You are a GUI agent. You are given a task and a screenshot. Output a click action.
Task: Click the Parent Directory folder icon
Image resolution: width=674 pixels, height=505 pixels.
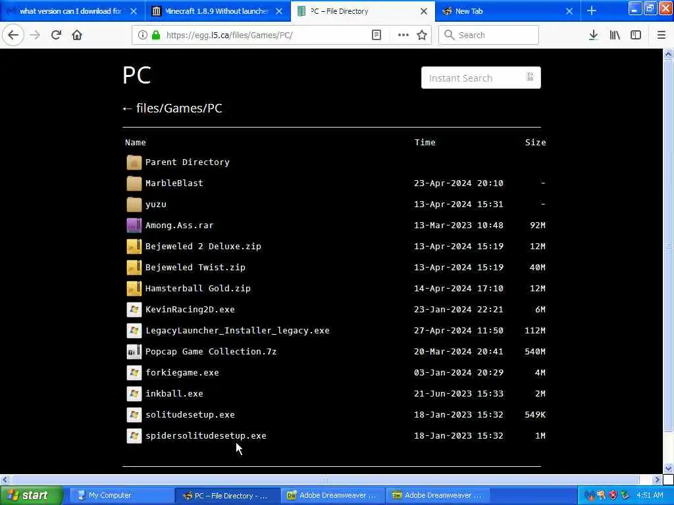pos(134,162)
